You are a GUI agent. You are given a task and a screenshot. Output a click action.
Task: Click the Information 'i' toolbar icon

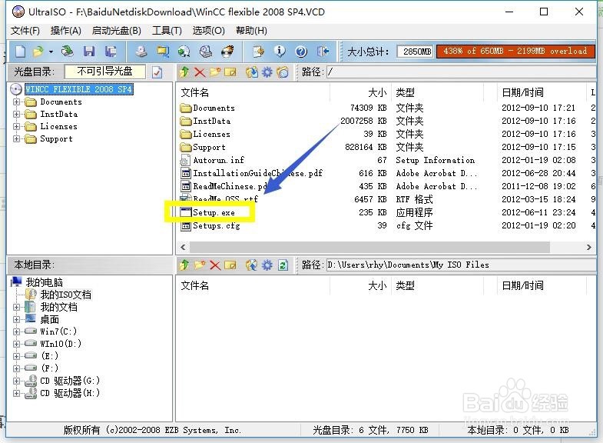point(280,52)
